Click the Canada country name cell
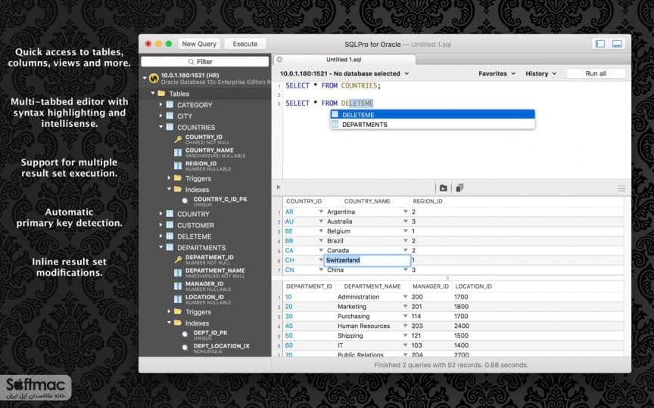 [x=338, y=251]
